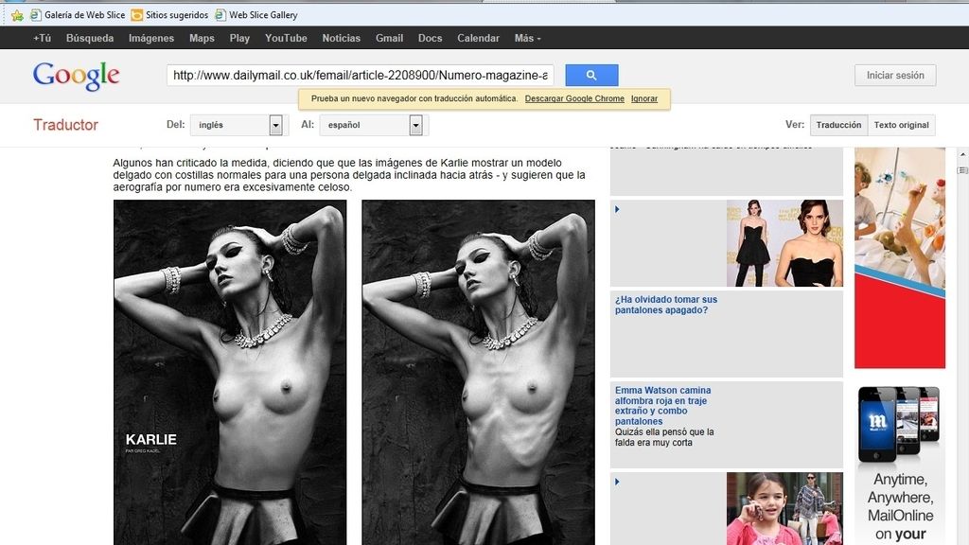Click 'Quizás ella pensó que la falda' text
969x545 pixels.
[x=663, y=437]
